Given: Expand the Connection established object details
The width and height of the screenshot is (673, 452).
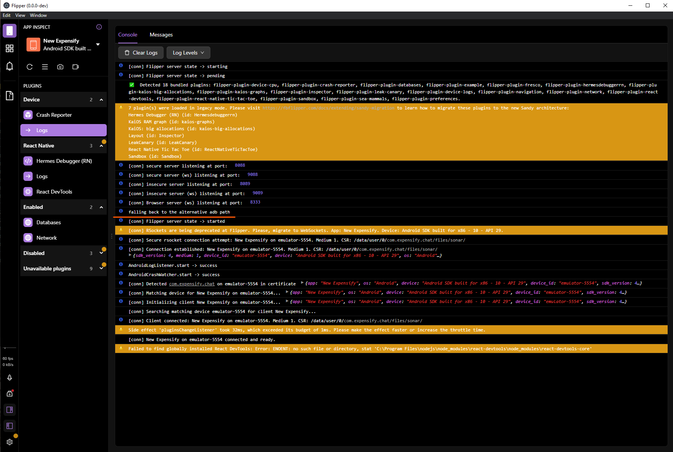Looking at the screenshot, I should click(x=130, y=255).
